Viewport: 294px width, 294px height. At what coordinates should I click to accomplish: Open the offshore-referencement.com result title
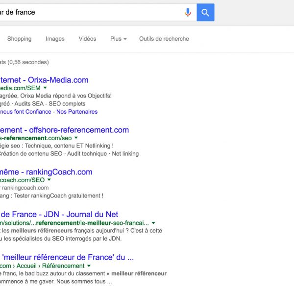(64, 130)
